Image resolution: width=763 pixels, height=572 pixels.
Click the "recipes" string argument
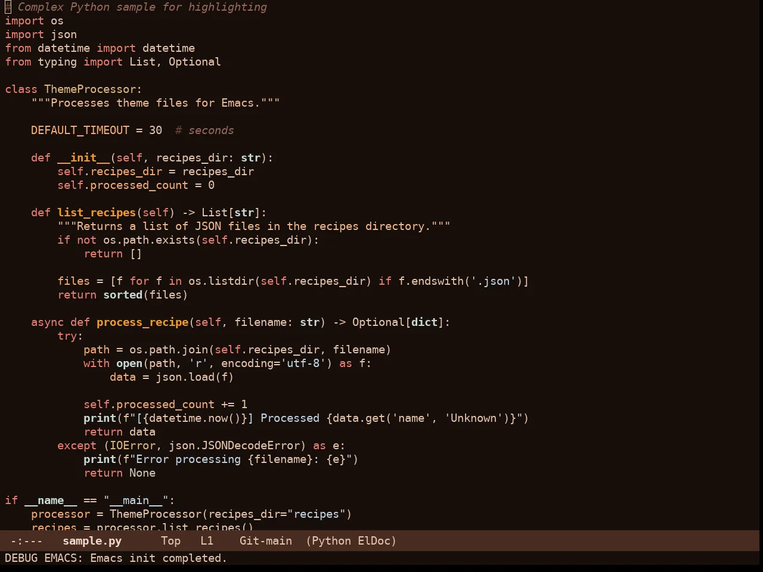click(317, 514)
